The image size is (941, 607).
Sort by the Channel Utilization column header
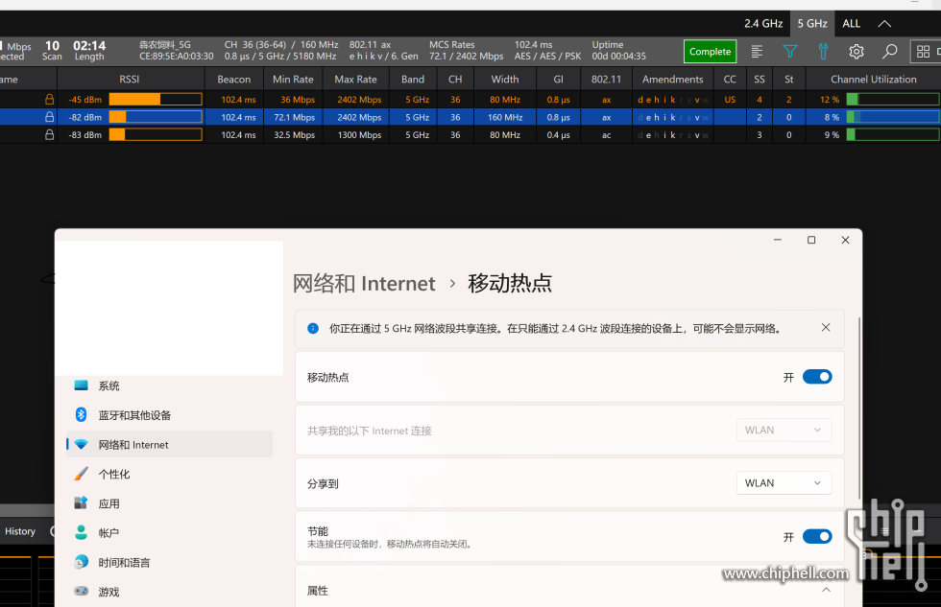874,79
